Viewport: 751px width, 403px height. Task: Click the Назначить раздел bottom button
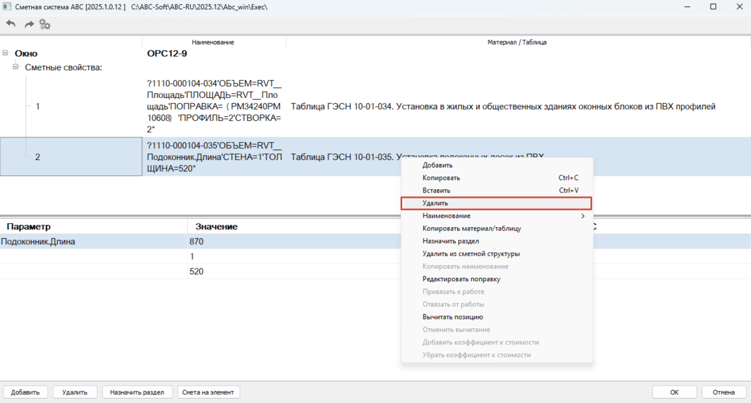[137, 392]
